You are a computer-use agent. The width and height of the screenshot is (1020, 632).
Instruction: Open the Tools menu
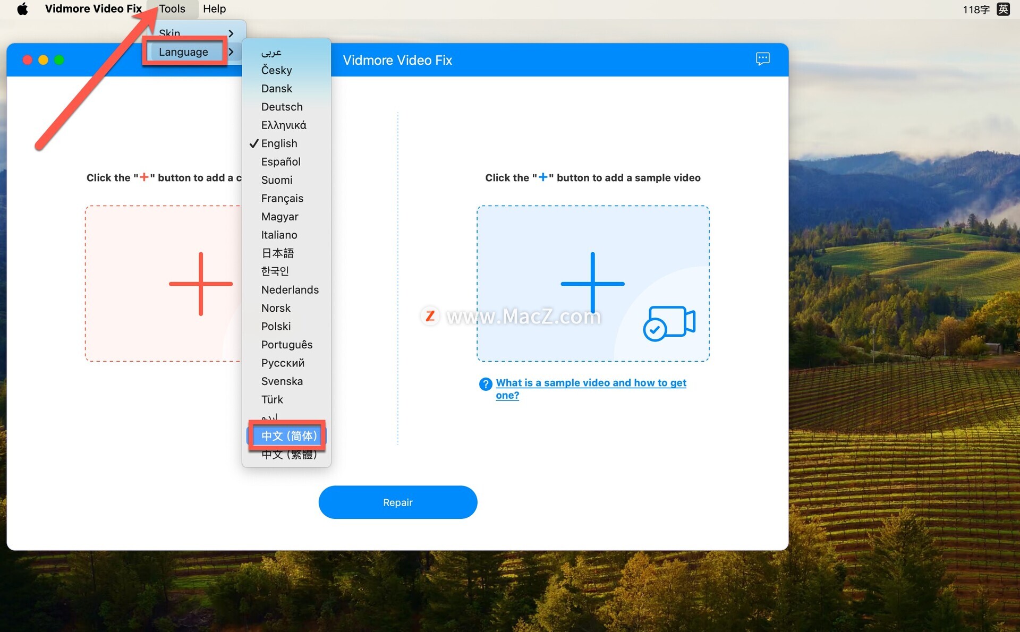[172, 9]
